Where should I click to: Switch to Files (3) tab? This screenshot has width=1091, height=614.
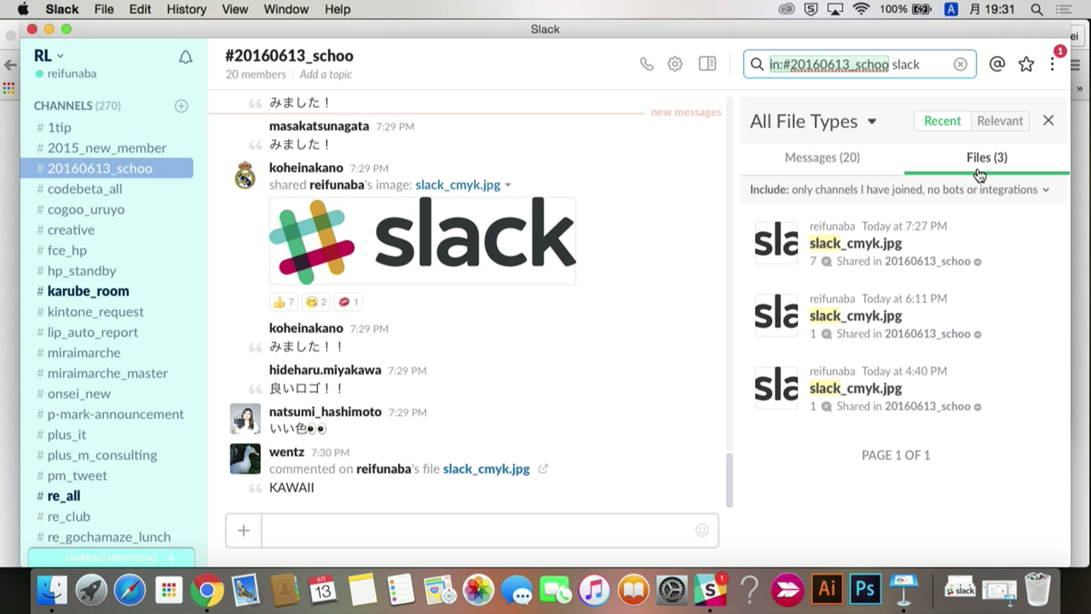click(987, 158)
